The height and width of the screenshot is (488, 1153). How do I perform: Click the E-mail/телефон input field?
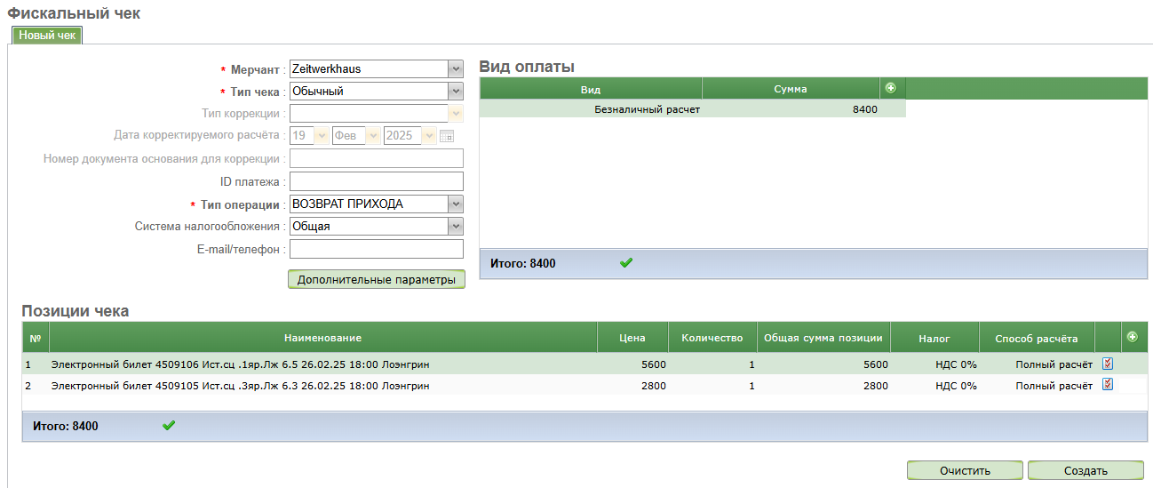[x=377, y=249]
